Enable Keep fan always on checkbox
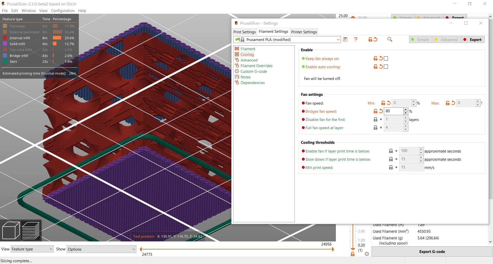Image resolution: width=493 pixels, height=264 pixels. [x=386, y=58]
